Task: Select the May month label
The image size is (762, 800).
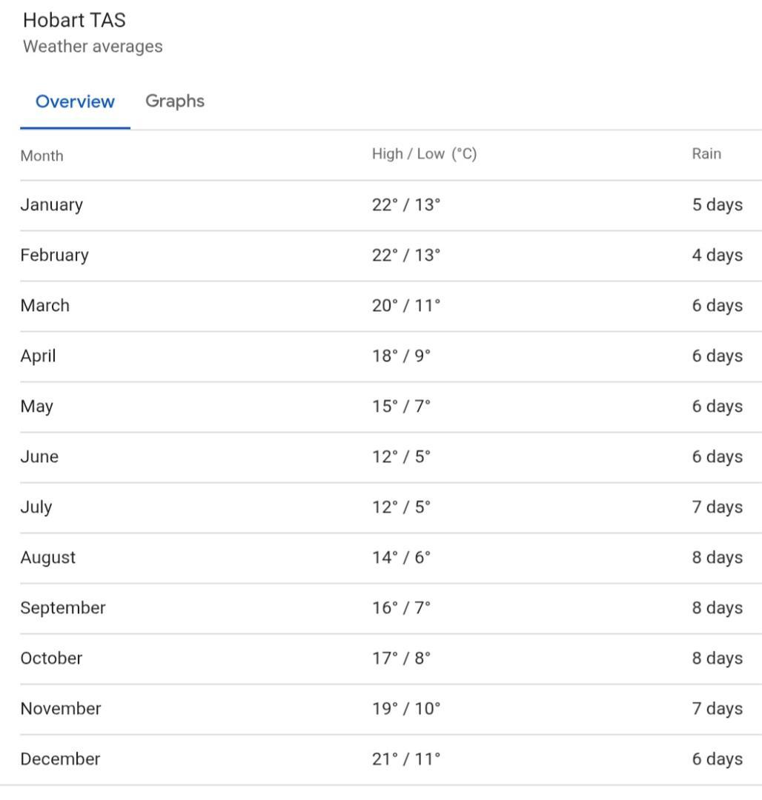Action: tap(36, 407)
